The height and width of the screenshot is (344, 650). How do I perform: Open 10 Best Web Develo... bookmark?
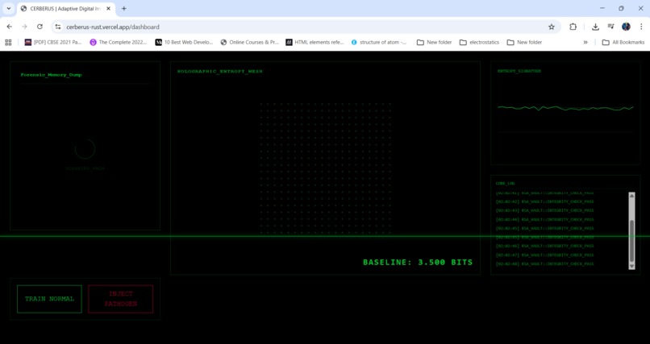(x=184, y=42)
